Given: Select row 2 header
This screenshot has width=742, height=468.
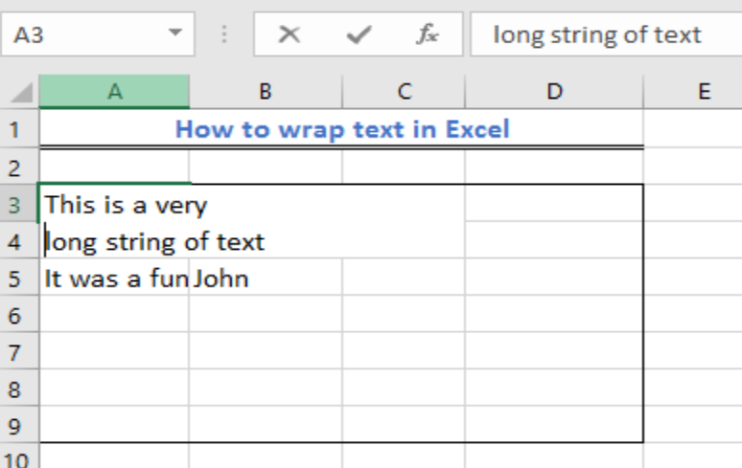Looking at the screenshot, I should tap(19, 167).
